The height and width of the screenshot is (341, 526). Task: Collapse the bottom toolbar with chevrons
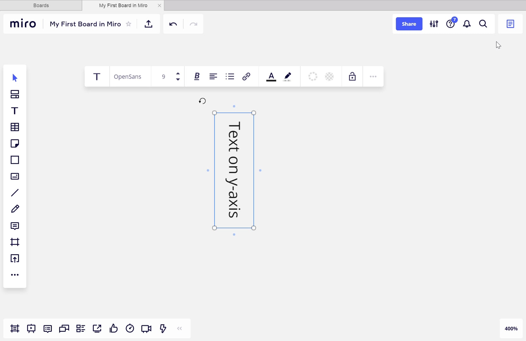click(180, 328)
